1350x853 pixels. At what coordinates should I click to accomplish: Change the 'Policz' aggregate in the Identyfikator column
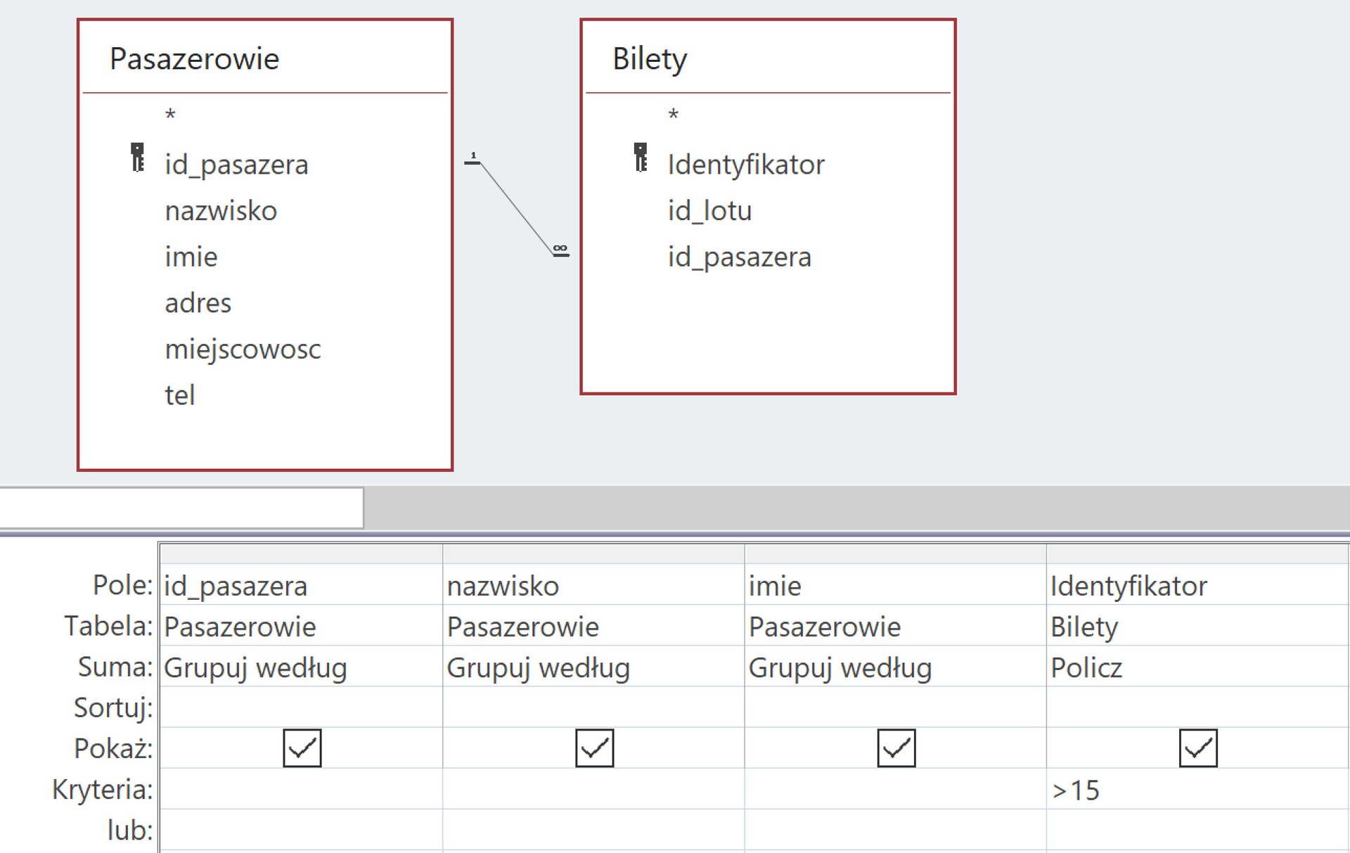pyautogui.click(x=1086, y=667)
